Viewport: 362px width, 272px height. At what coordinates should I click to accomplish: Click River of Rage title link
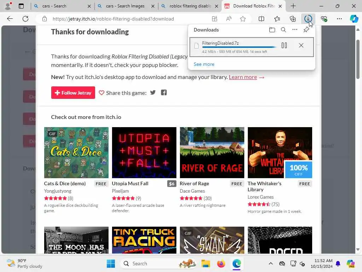point(194,184)
